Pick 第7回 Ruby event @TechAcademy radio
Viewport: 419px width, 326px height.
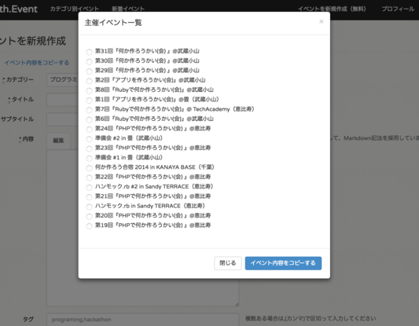[89, 110]
